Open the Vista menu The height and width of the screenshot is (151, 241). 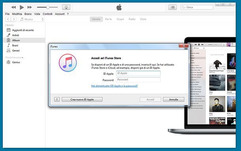[x=37, y=14]
